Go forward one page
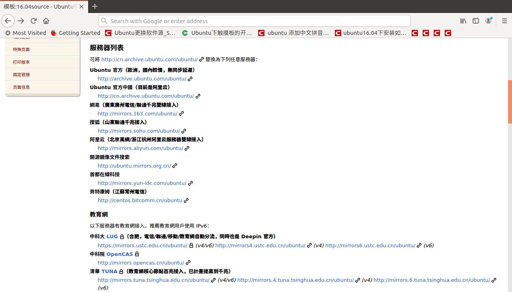Image resolution: width=512 pixels, height=292 pixels. [x=21, y=21]
